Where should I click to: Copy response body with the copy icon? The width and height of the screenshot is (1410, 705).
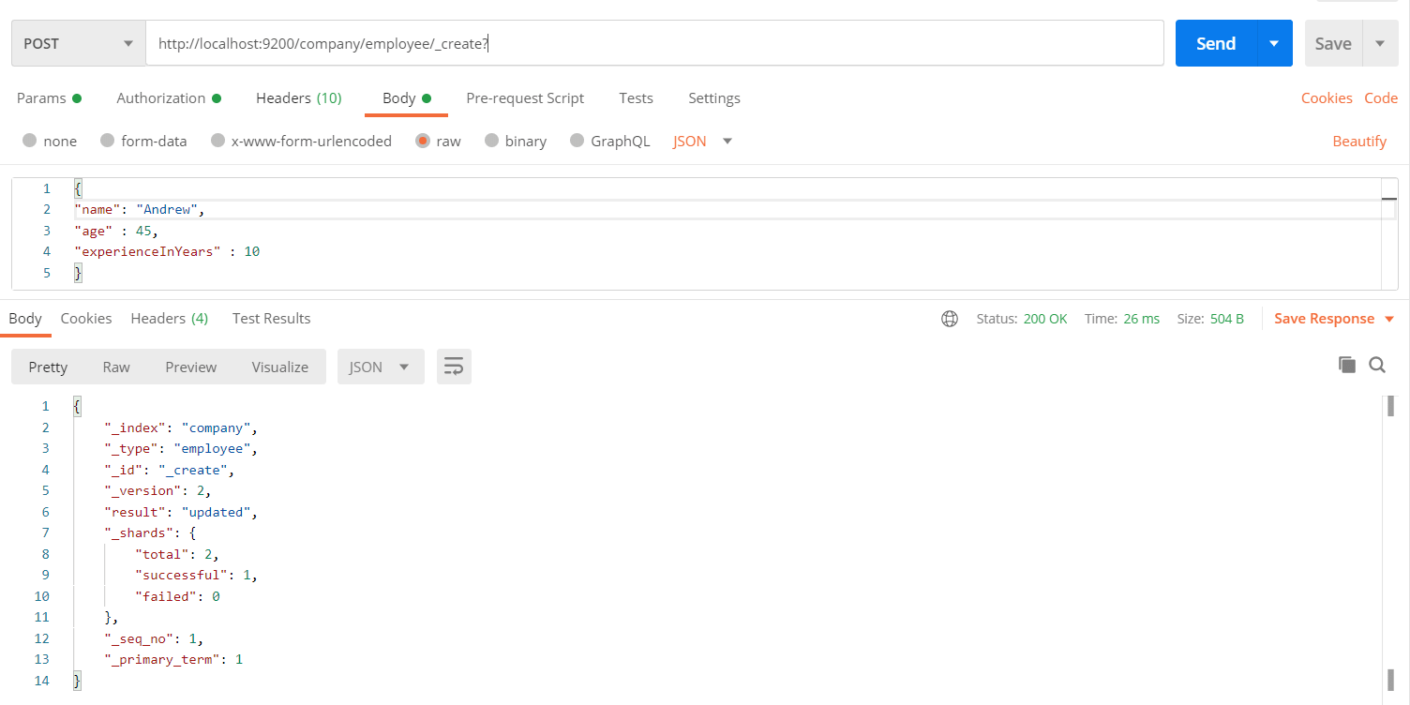pos(1347,366)
